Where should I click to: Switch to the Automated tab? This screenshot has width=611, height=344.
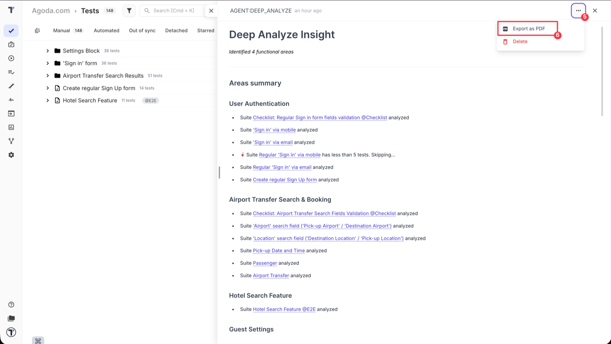[x=106, y=30]
